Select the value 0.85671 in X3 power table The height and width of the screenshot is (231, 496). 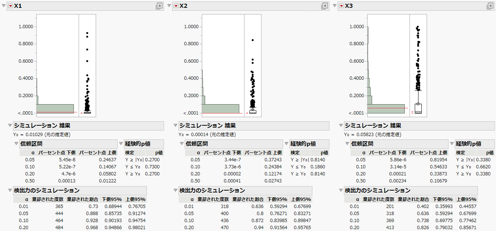click(x=468, y=228)
